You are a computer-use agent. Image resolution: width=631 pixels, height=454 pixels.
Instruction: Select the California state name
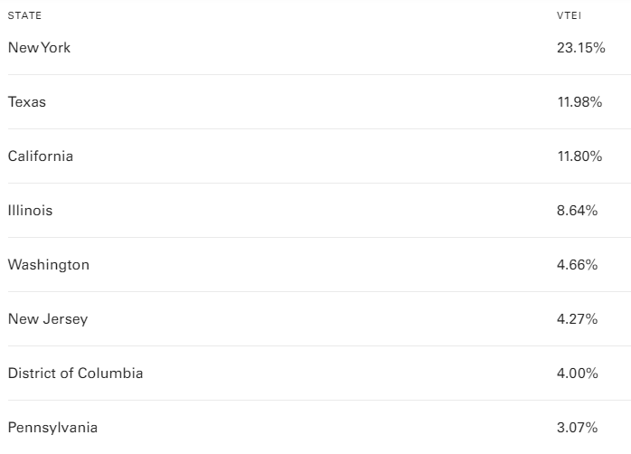pyautogui.click(x=41, y=156)
